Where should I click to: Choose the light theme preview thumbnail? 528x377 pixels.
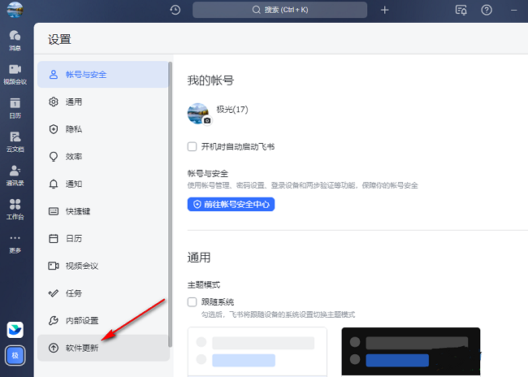257,351
